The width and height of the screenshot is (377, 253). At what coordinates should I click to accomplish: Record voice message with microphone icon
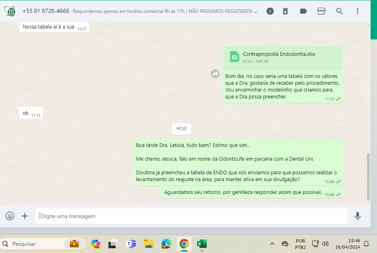click(357, 216)
